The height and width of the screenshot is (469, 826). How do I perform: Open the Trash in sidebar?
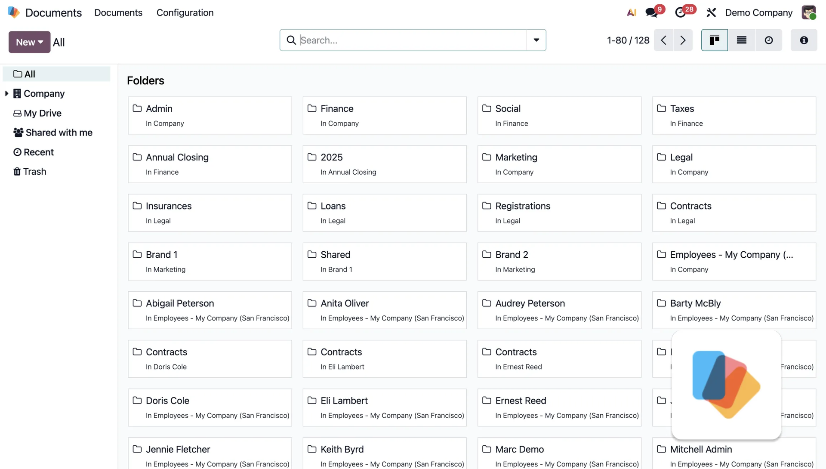tap(56, 171)
